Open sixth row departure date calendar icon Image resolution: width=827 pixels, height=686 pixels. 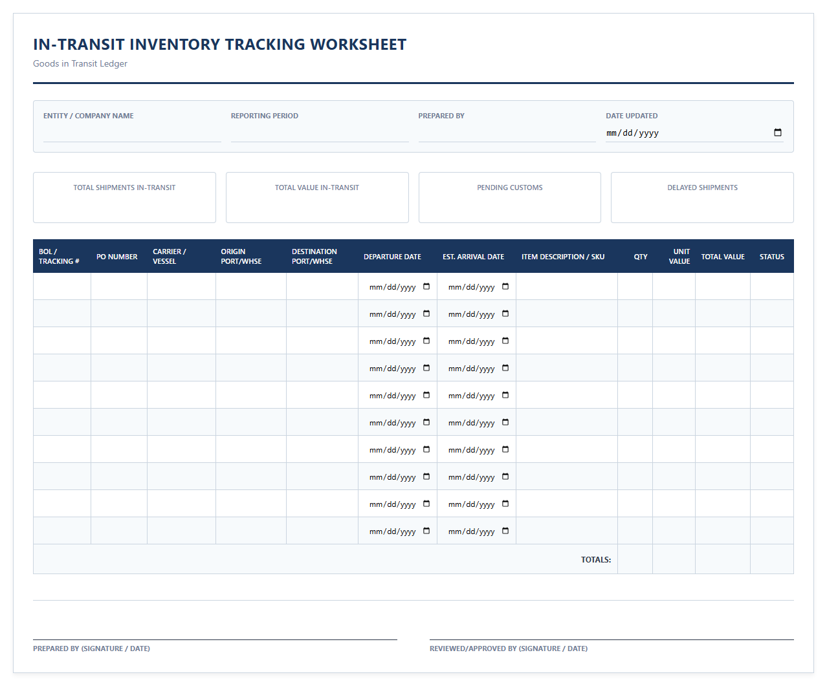(x=426, y=422)
